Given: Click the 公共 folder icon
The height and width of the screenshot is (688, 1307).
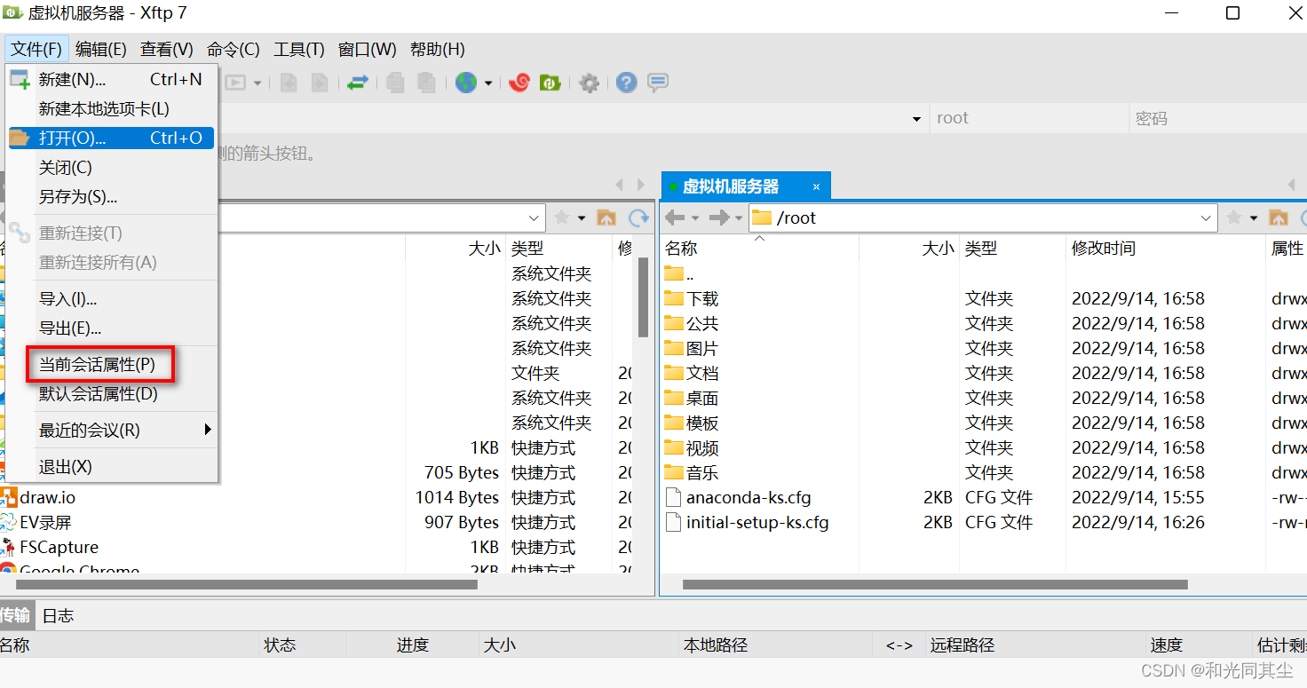Looking at the screenshot, I should (x=674, y=323).
